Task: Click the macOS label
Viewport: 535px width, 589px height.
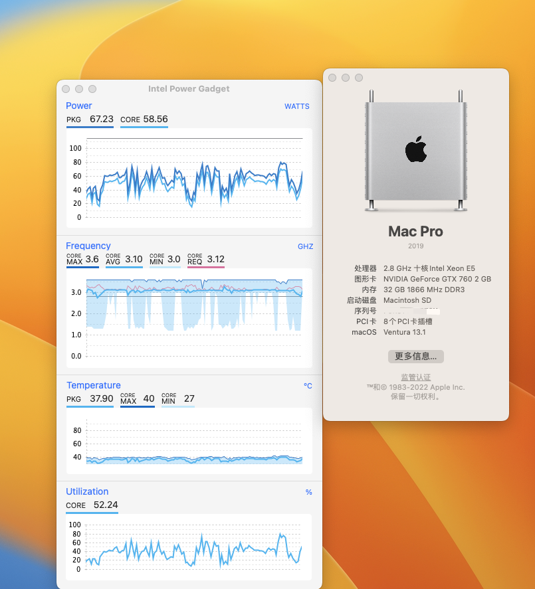Action: coord(364,332)
